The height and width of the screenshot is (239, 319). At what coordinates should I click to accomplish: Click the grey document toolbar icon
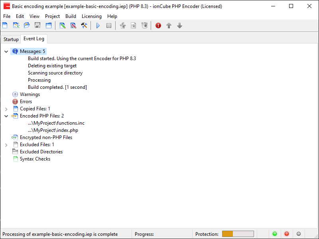point(134,25)
